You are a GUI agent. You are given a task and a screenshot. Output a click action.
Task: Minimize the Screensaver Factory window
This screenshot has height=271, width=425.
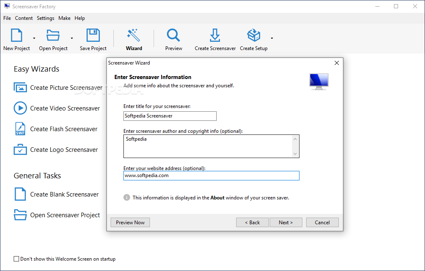click(377, 6)
